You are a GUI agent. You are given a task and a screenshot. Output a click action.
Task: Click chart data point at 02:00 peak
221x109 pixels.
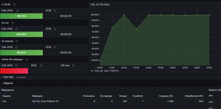124,15
